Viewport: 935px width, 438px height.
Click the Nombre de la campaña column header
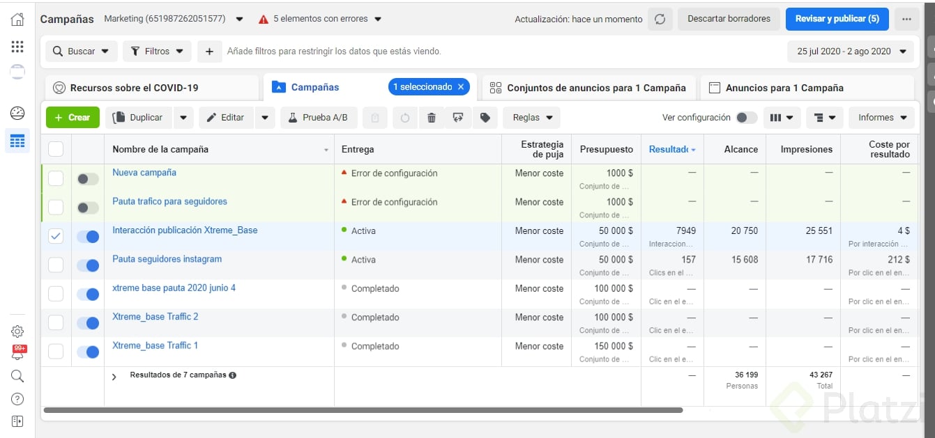219,149
